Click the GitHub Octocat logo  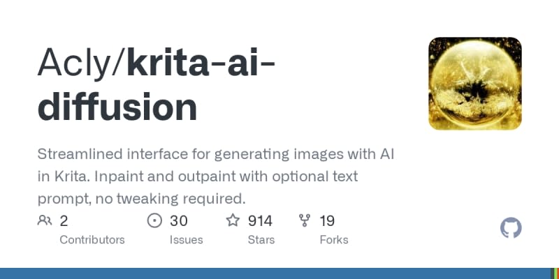click(511, 228)
